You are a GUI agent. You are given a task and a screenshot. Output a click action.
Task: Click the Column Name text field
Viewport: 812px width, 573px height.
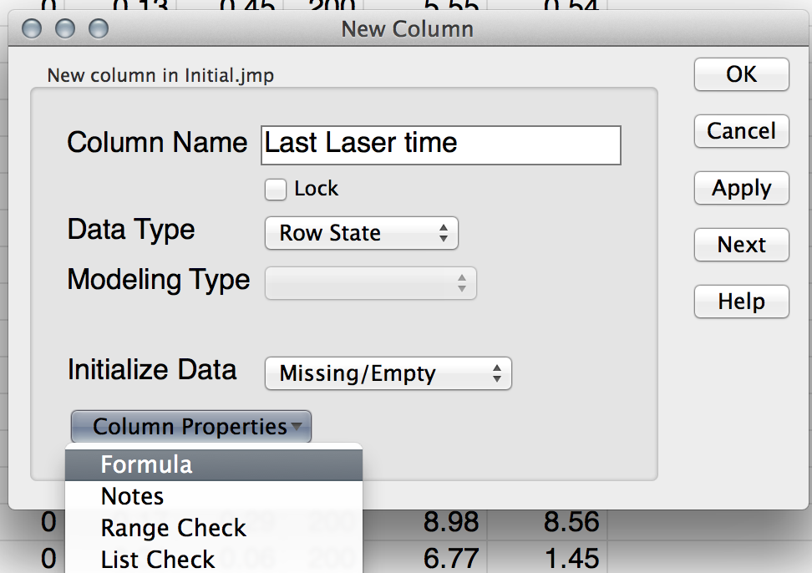pos(441,145)
